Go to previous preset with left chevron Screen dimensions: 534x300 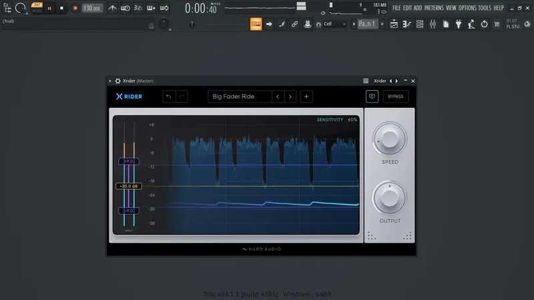coord(278,97)
